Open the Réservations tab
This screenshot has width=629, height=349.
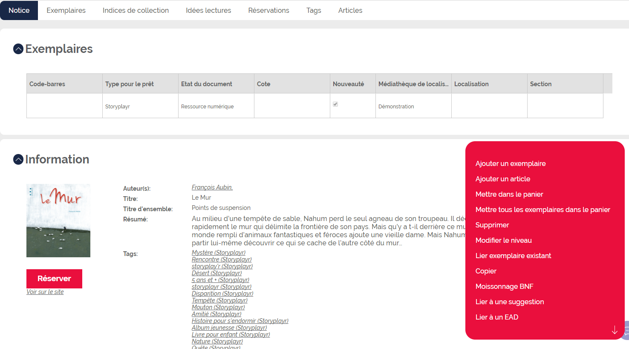pyautogui.click(x=269, y=10)
